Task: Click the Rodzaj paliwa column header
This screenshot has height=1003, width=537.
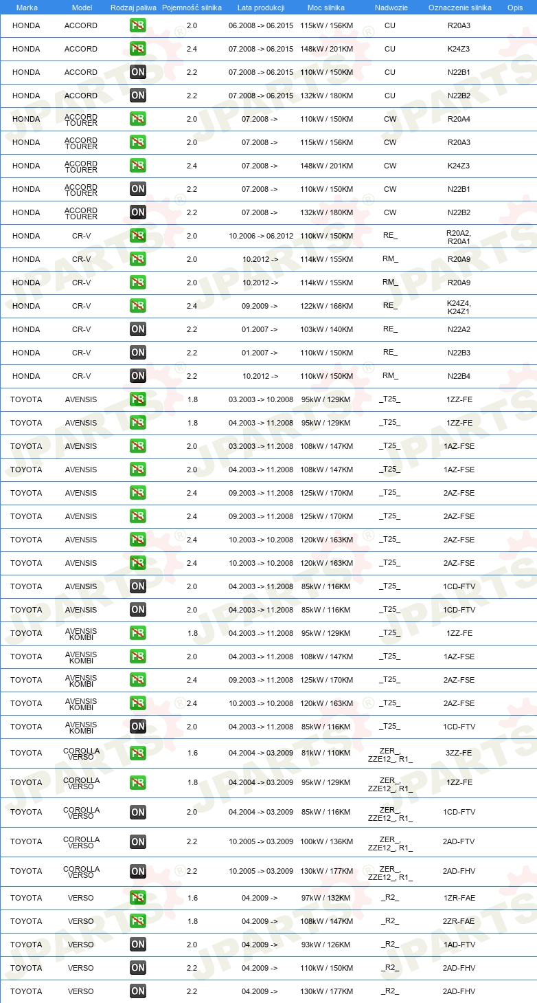Action: point(133,8)
